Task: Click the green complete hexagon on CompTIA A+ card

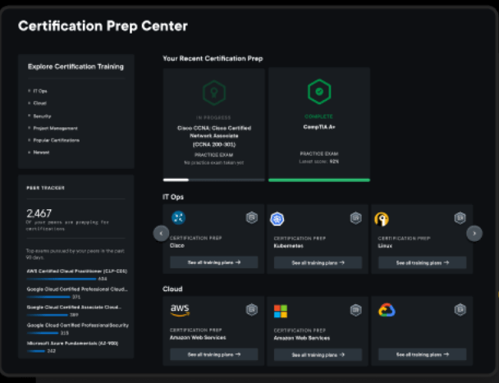Action: coord(319,92)
